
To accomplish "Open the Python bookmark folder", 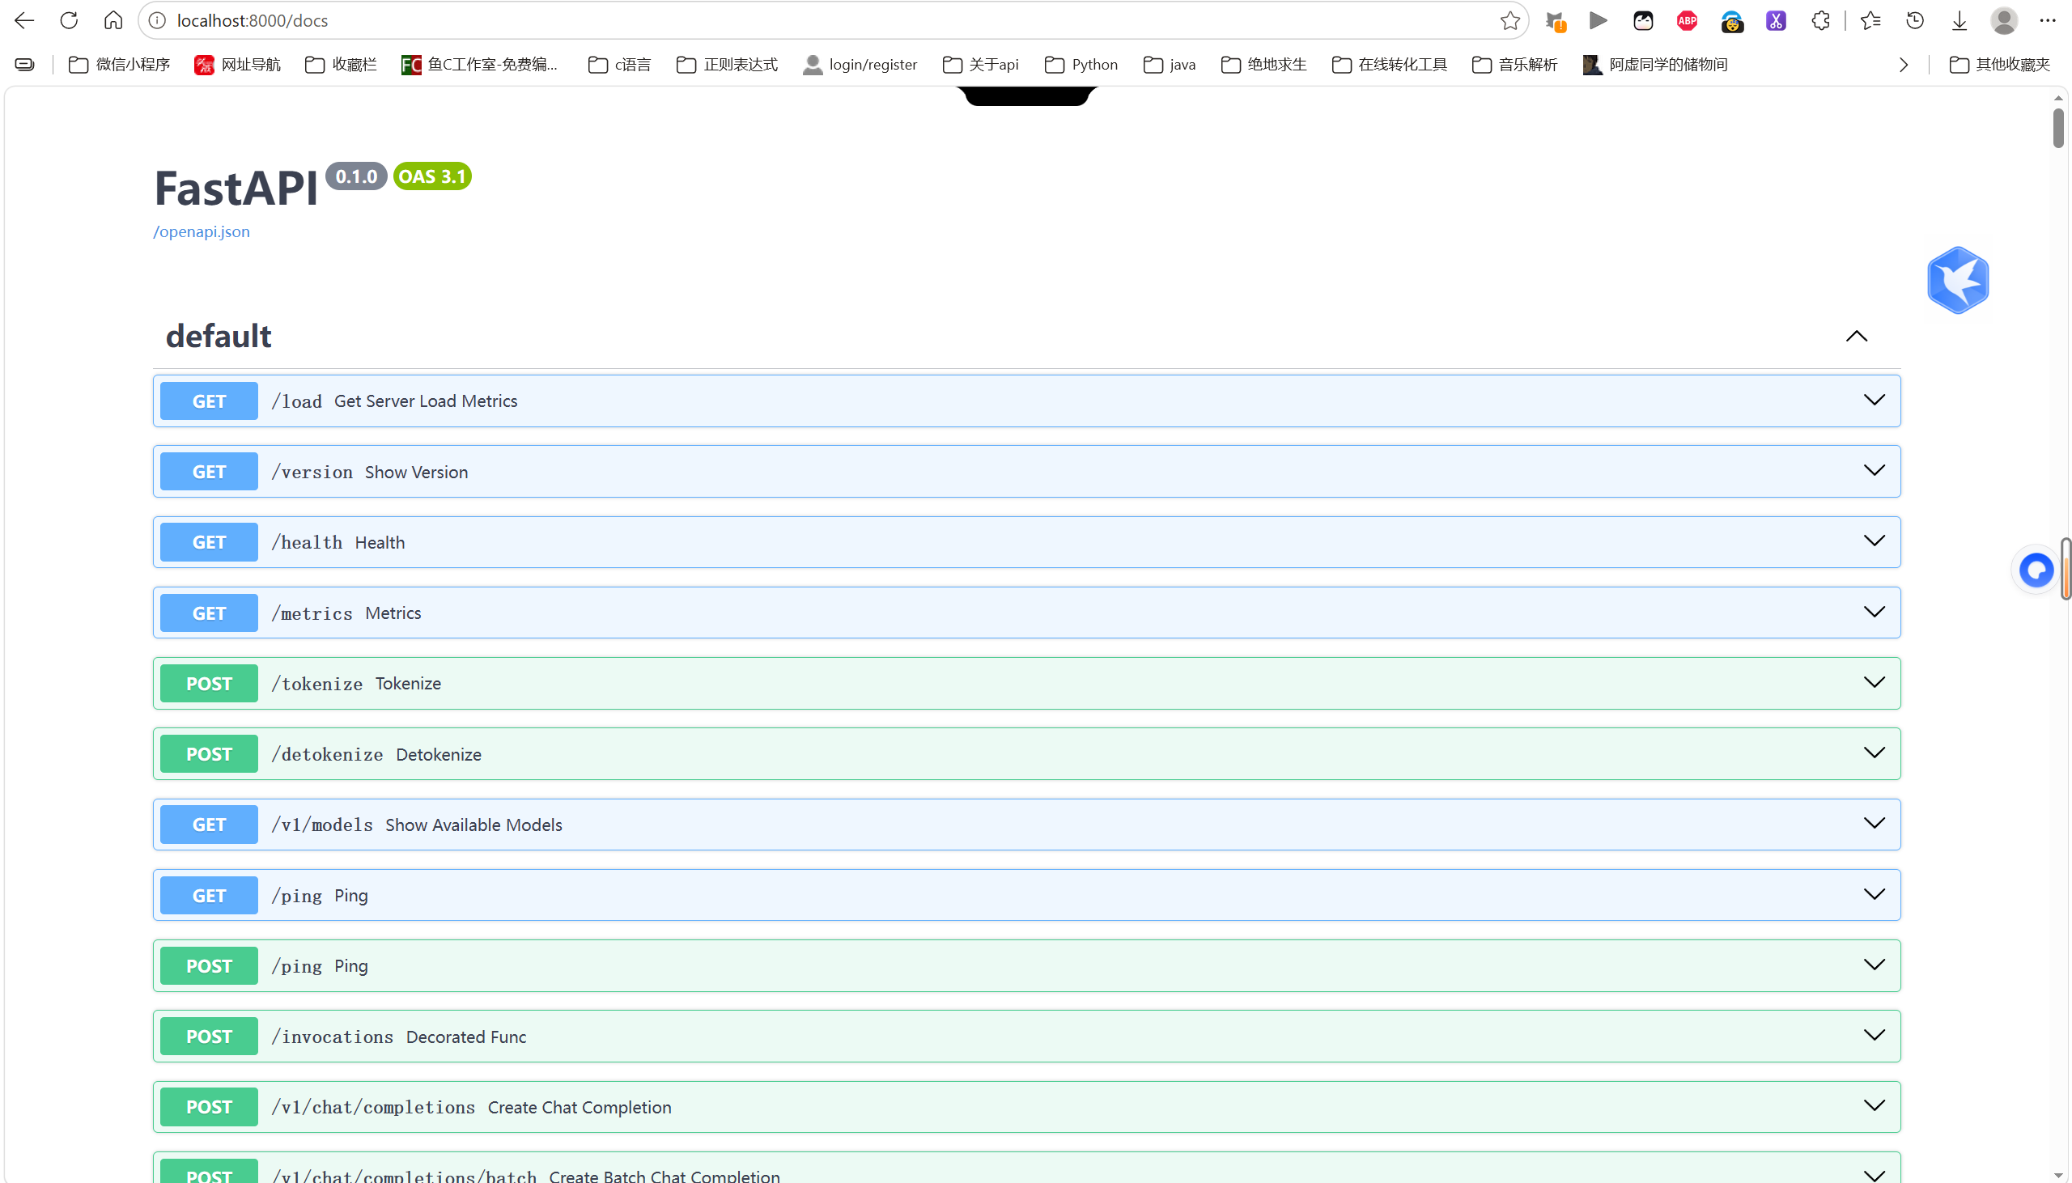I will click(x=1081, y=64).
